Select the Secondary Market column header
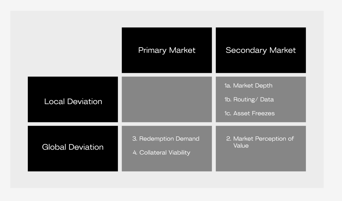342x201 pixels. pyautogui.click(x=261, y=50)
